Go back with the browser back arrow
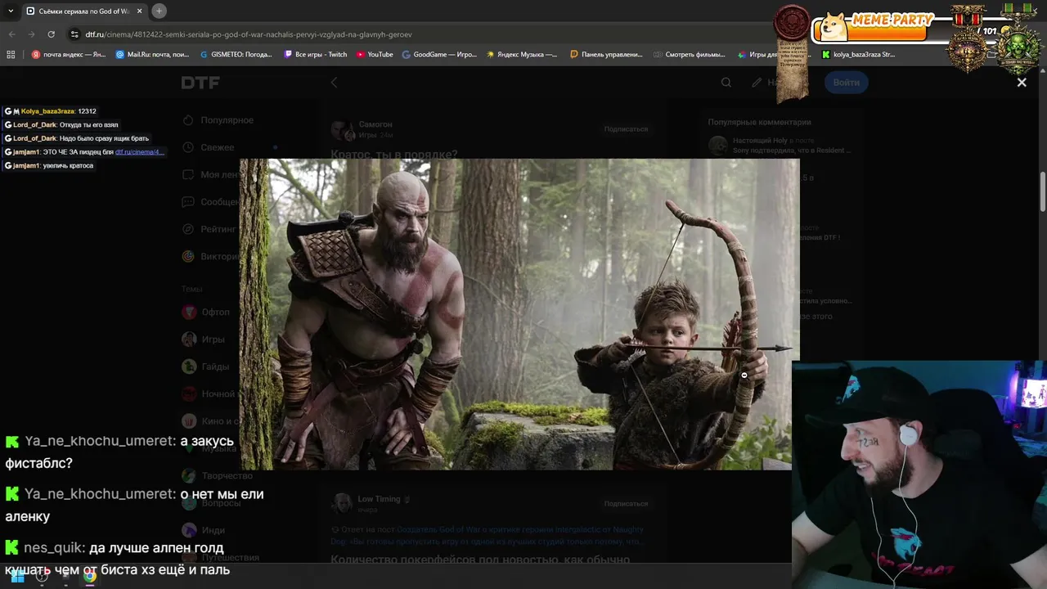The height and width of the screenshot is (589, 1047). click(x=11, y=34)
